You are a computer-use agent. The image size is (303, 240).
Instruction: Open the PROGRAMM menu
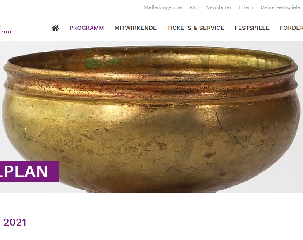(x=86, y=28)
